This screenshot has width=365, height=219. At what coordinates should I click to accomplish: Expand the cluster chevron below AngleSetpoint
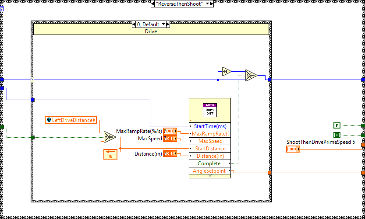tap(209, 176)
